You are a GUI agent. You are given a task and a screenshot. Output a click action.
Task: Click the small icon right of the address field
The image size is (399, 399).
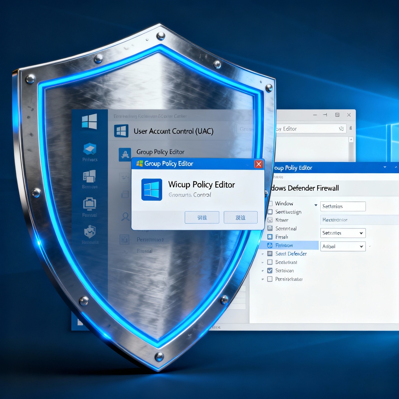click(x=350, y=128)
